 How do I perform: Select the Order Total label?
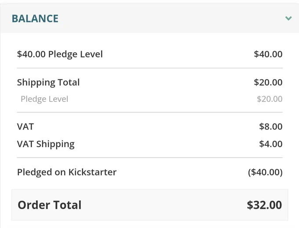click(50, 205)
